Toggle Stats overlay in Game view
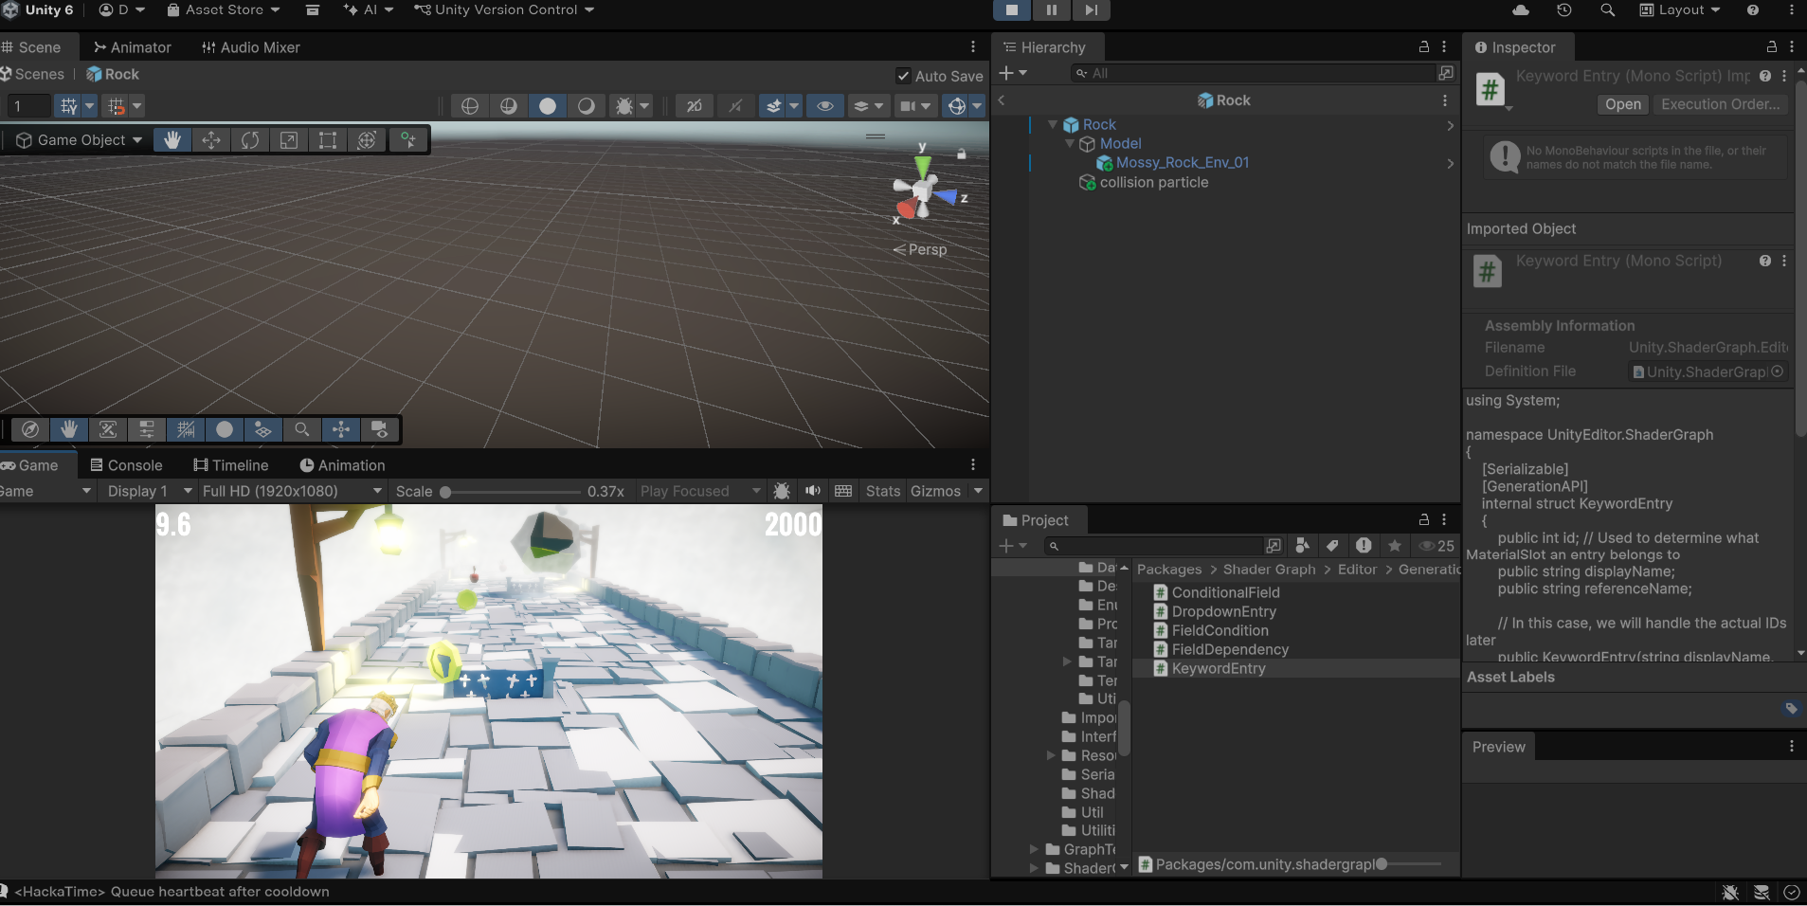The width and height of the screenshot is (1807, 906). point(882,491)
